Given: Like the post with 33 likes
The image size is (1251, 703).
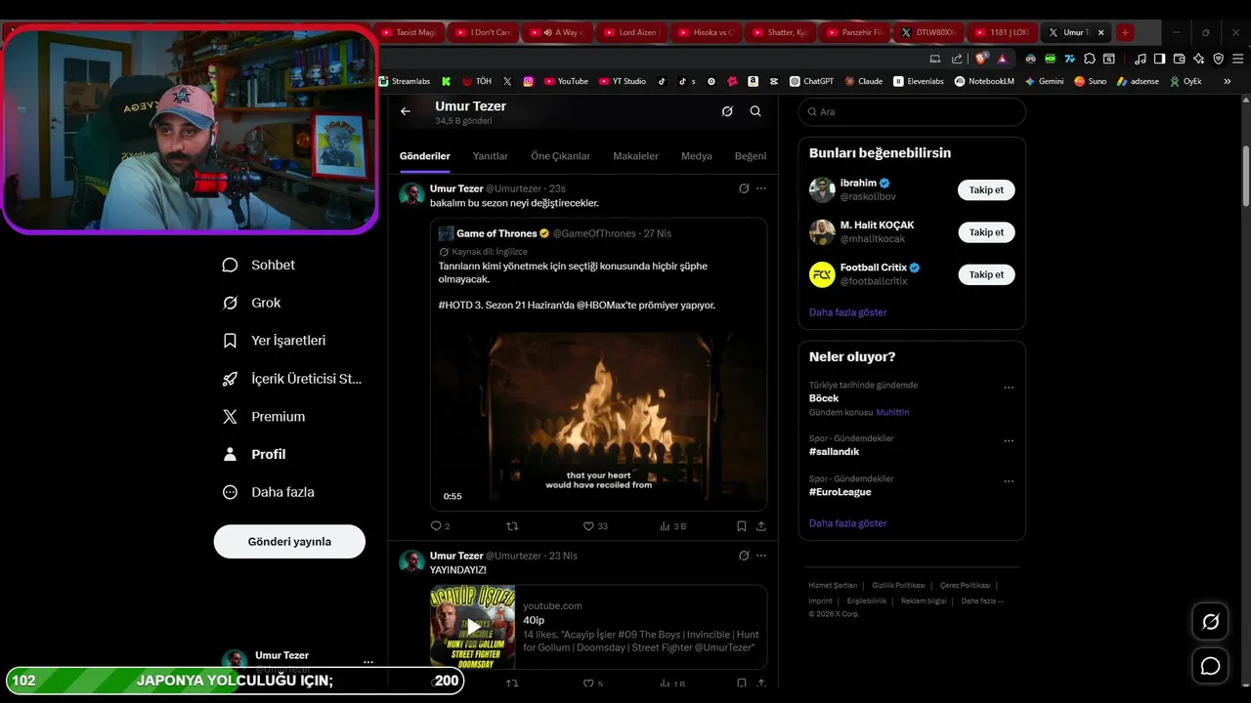Looking at the screenshot, I should pos(595,526).
